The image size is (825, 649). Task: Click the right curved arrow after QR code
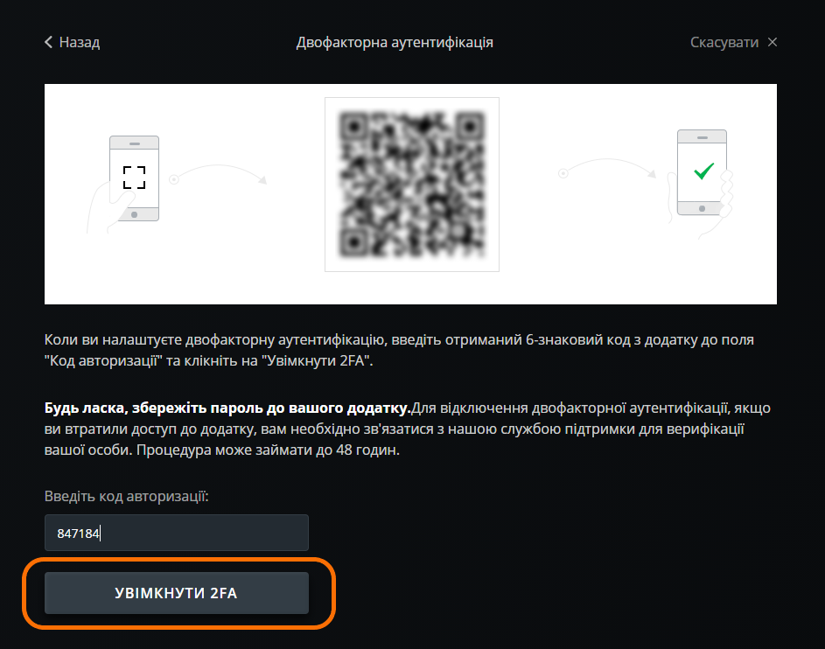tap(607, 168)
